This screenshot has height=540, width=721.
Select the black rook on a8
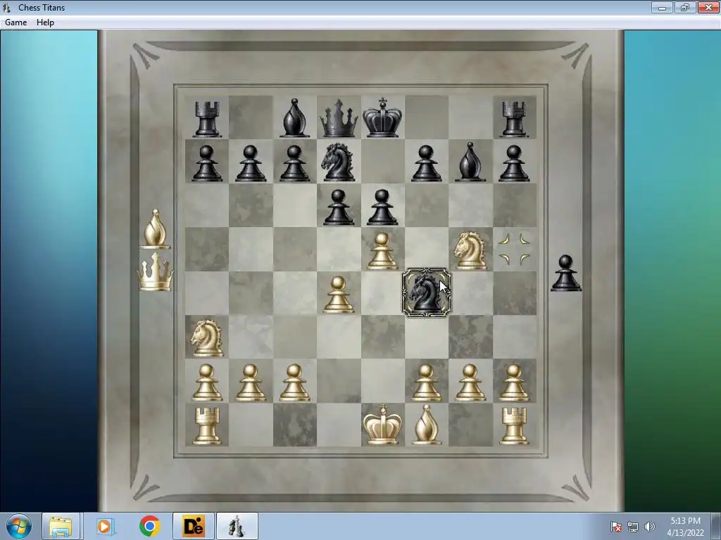[207, 120]
